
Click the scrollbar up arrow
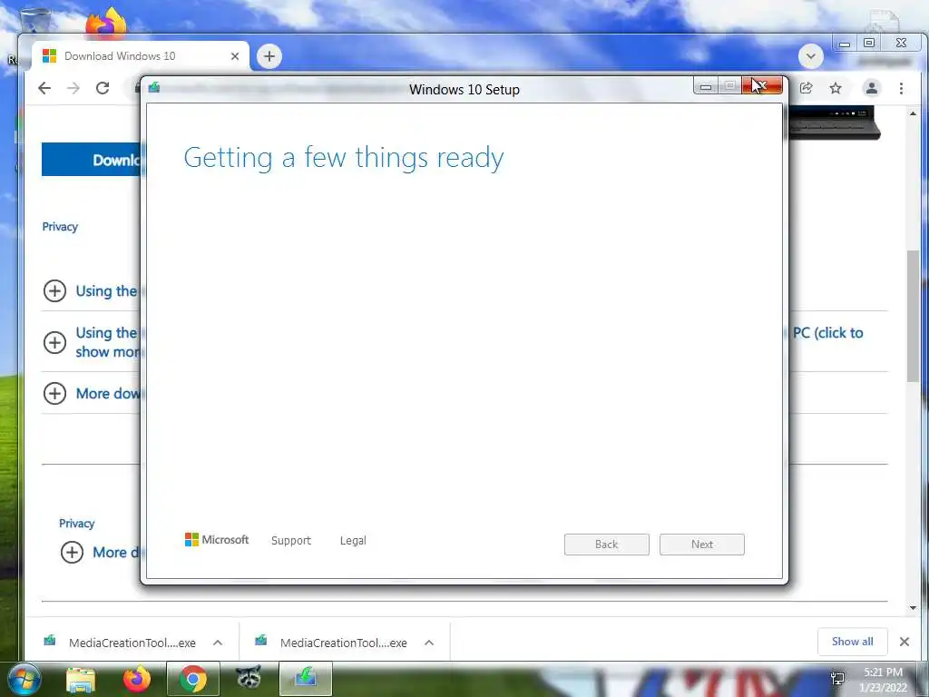913,113
